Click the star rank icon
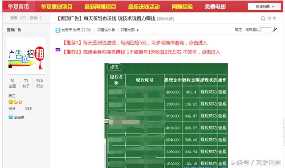 tap(20, 102)
